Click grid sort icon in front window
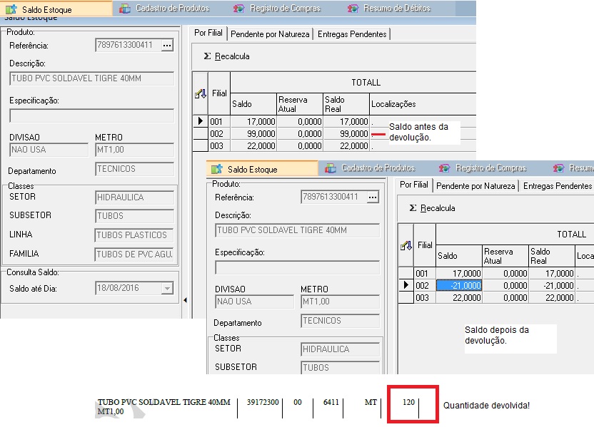The width and height of the screenshot is (594, 427). [406, 245]
